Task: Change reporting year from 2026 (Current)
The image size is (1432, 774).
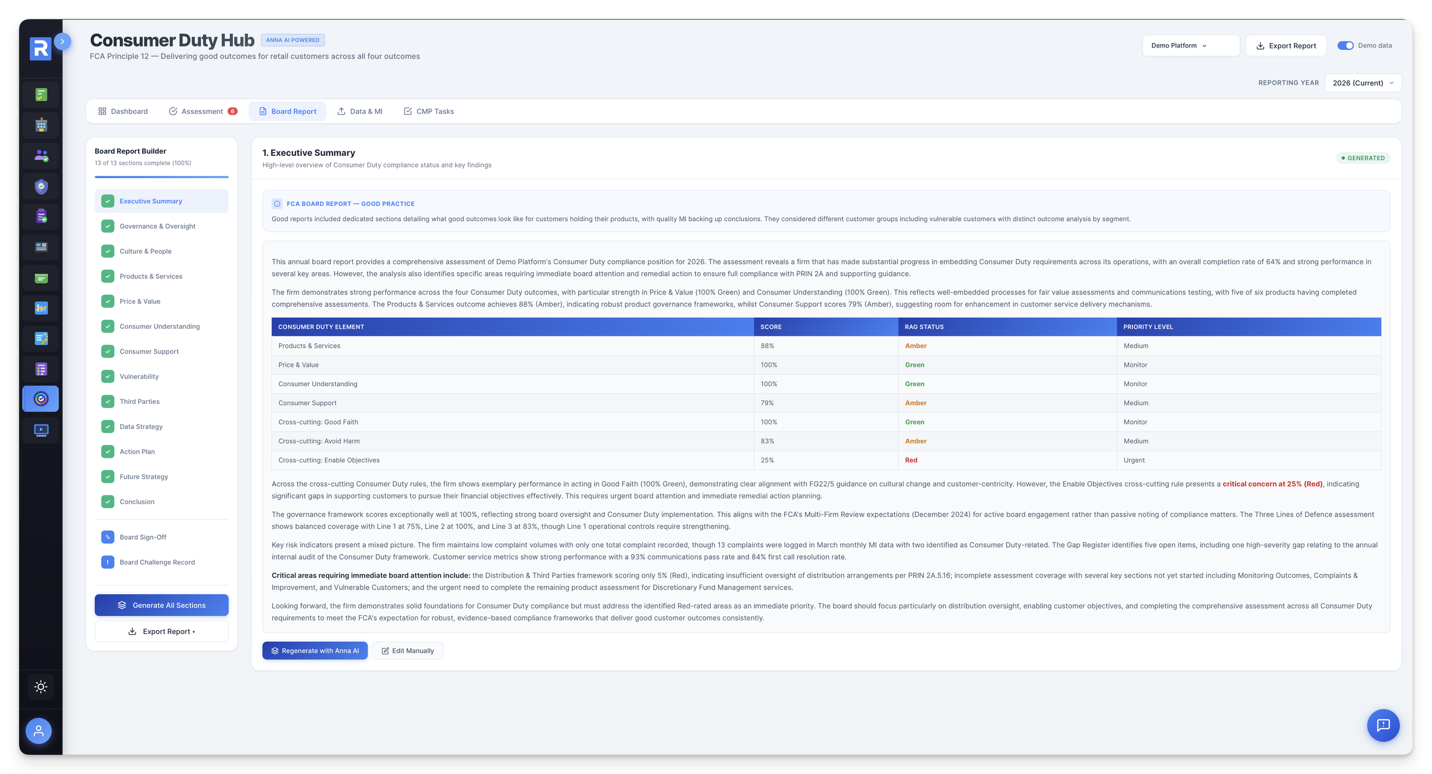Action: [x=1362, y=82]
